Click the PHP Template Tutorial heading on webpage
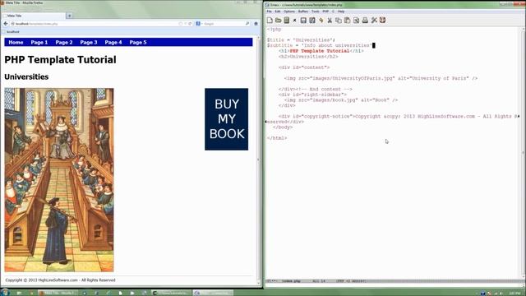This screenshot has width=526, height=296. click(60, 60)
